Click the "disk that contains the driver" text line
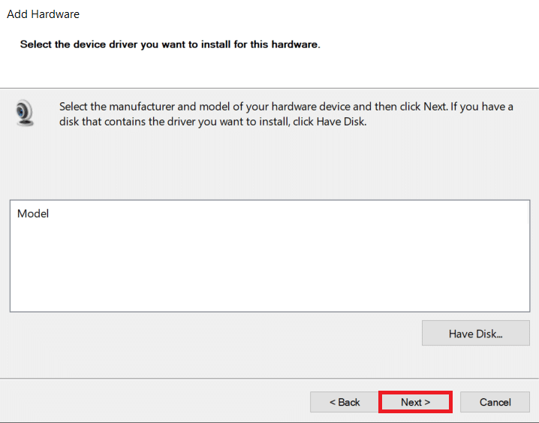 [x=188, y=122]
